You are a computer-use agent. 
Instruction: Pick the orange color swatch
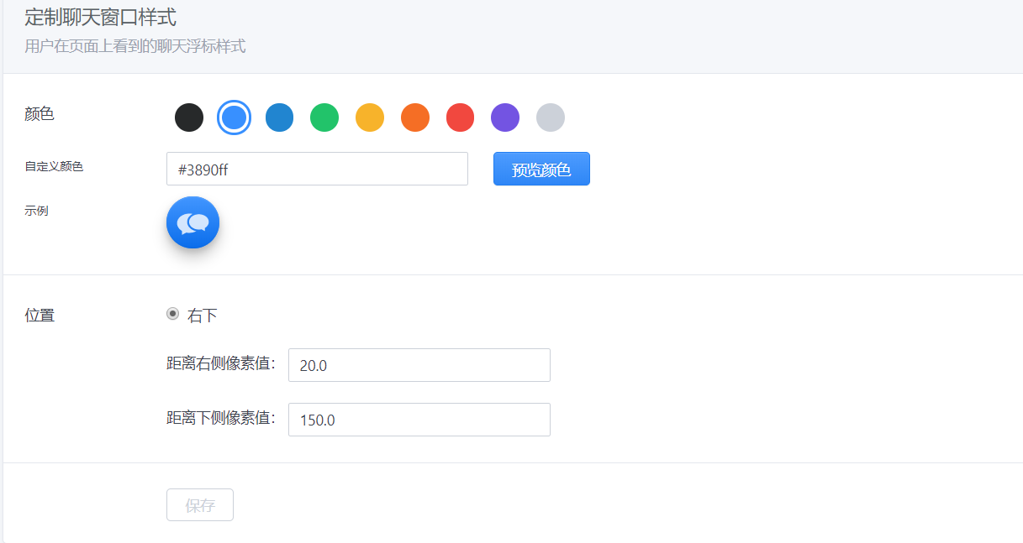[x=415, y=117]
